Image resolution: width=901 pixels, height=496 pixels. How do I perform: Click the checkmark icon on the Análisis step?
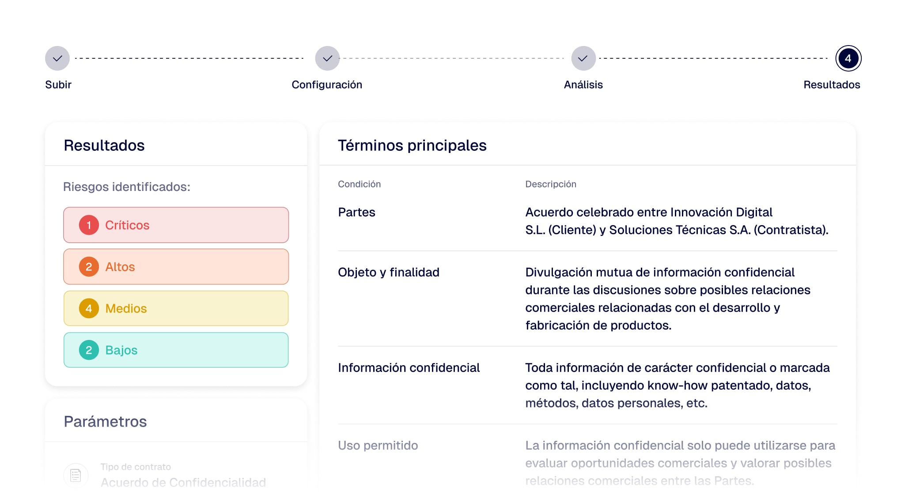[583, 57]
